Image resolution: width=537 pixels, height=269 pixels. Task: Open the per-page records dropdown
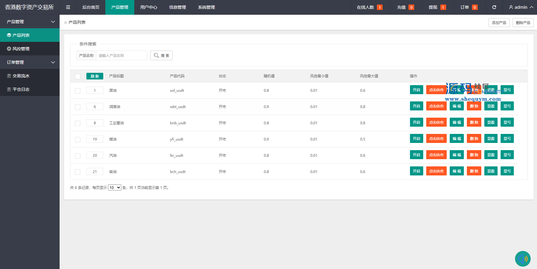114,187
